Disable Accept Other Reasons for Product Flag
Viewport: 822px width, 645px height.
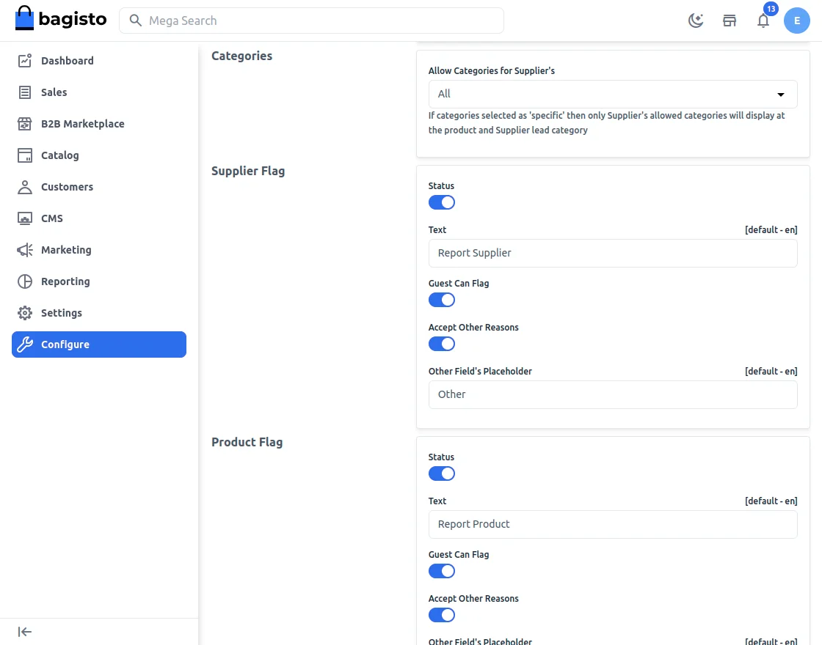(442, 615)
